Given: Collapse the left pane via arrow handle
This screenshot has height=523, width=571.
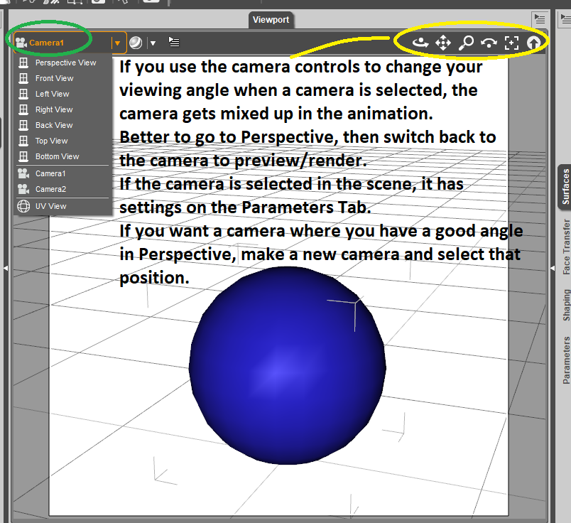Looking at the screenshot, I should (6, 268).
